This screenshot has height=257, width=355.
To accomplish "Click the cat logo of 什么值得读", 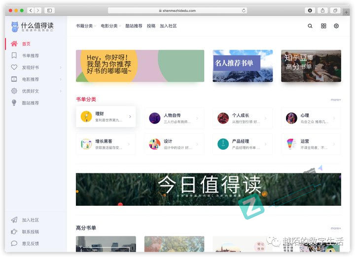I will pos(15,27).
